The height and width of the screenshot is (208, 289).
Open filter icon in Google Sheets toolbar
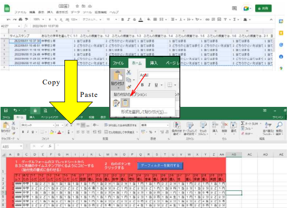[225, 19]
